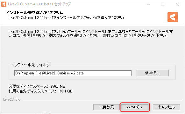
Task: Close the Cubism setup window
Action: (x=177, y=4)
